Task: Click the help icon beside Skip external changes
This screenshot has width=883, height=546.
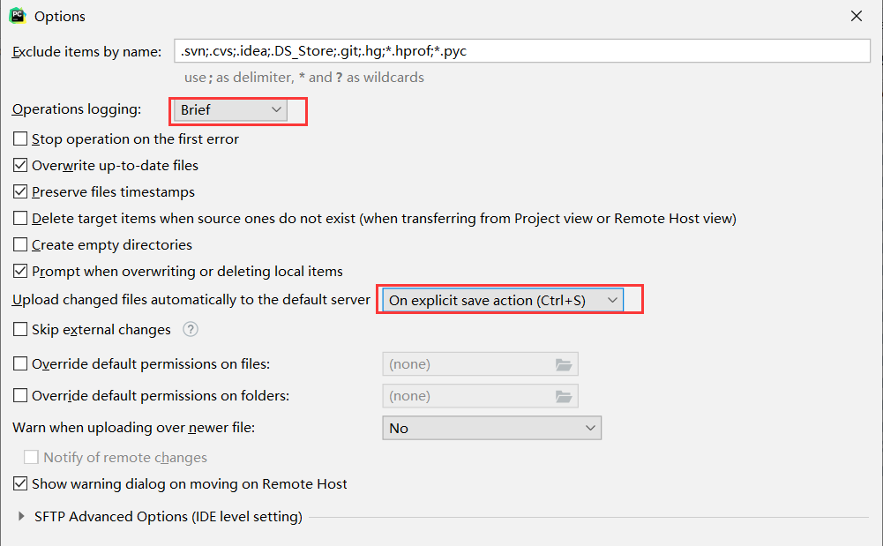Action: pos(191,330)
